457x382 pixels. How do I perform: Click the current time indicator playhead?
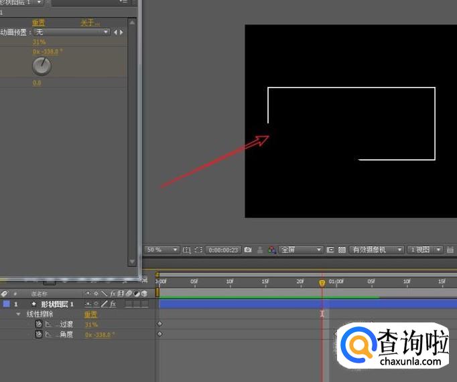click(x=322, y=283)
